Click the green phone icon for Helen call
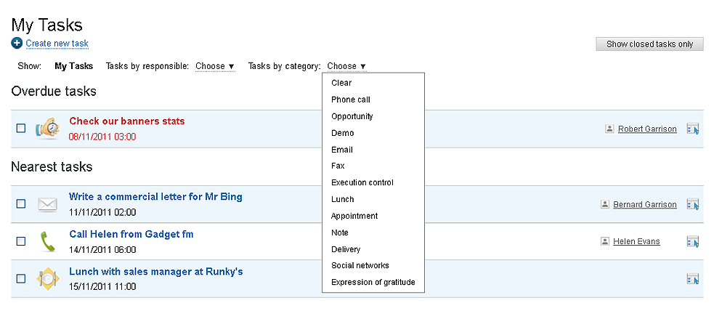The width and height of the screenshot is (714, 311). click(x=47, y=242)
